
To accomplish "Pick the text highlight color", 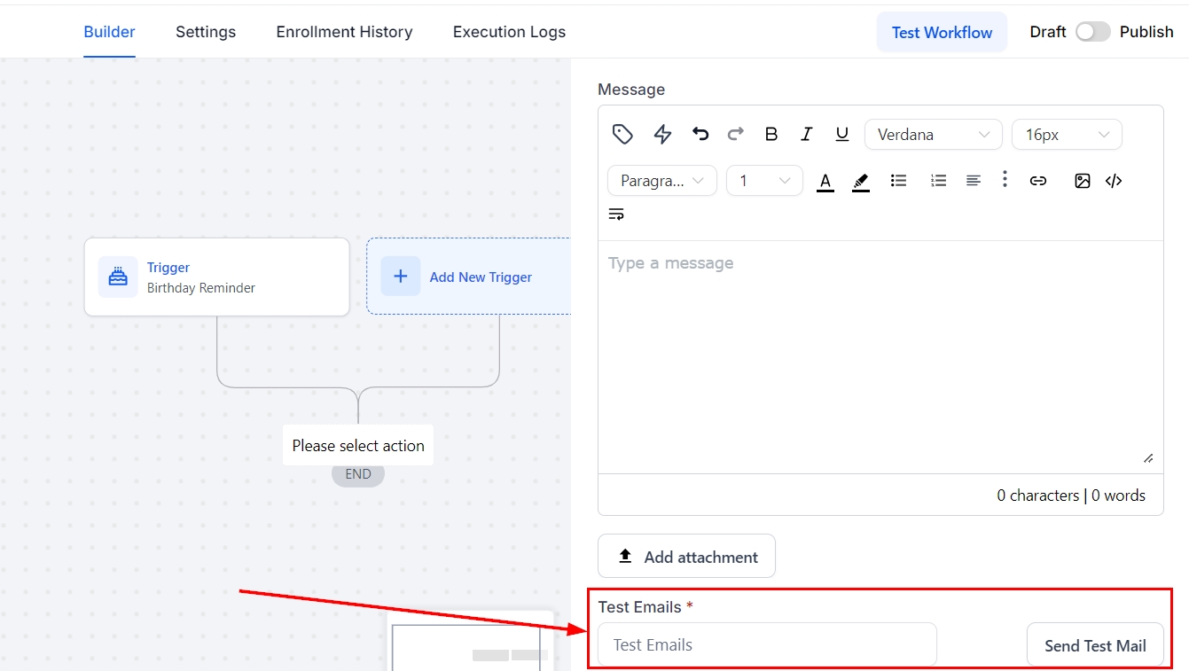I will 860,182.
